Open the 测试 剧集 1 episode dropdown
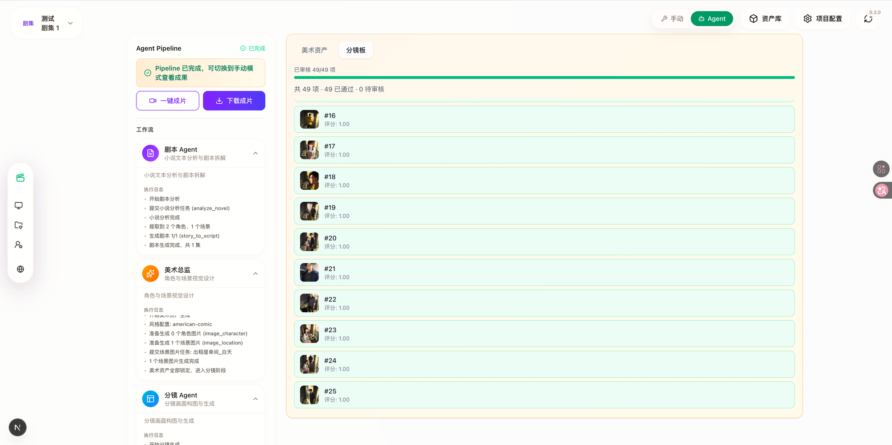The width and height of the screenshot is (892, 445). click(47, 23)
